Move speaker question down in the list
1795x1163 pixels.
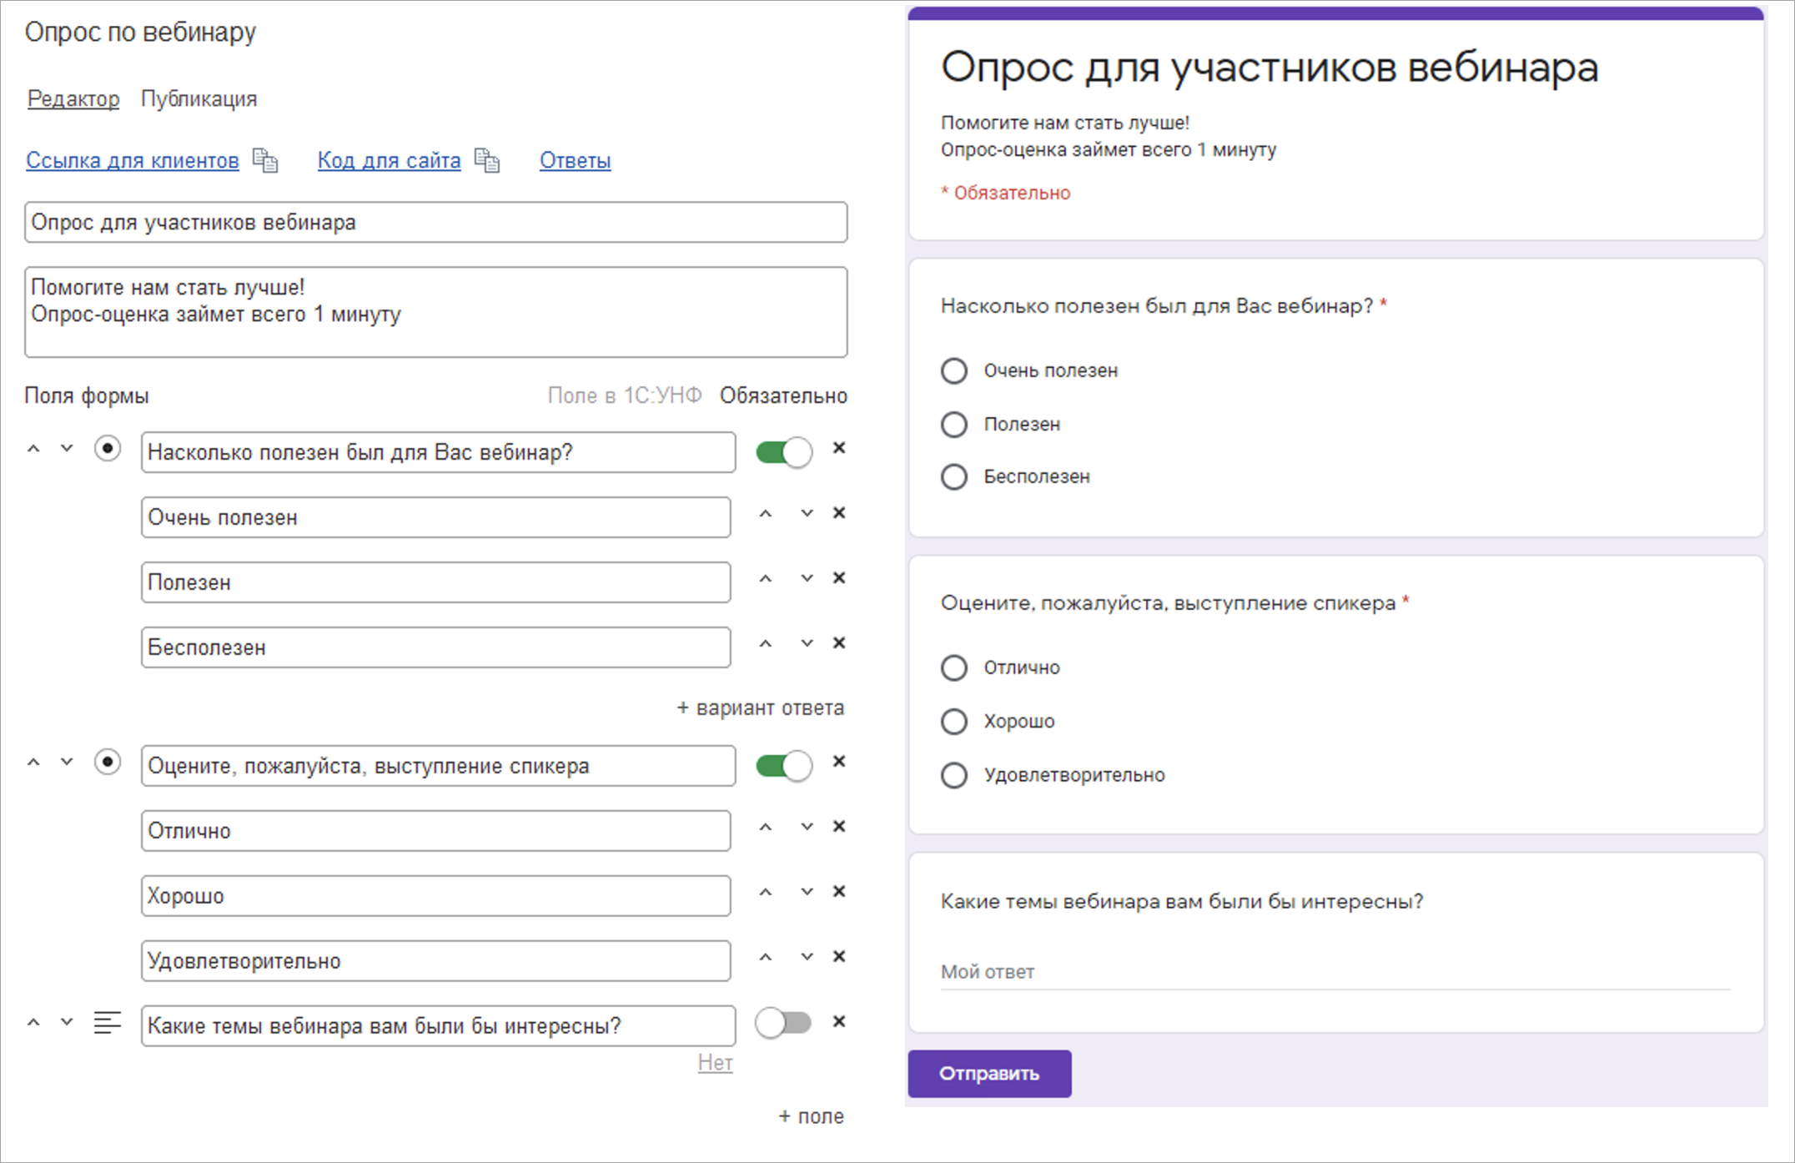click(67, 763)
